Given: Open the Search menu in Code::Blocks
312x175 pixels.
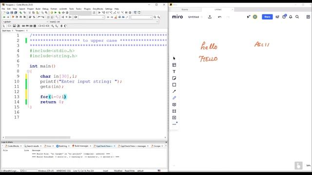Looking at the screenshot, I should (x=22, y=9).
